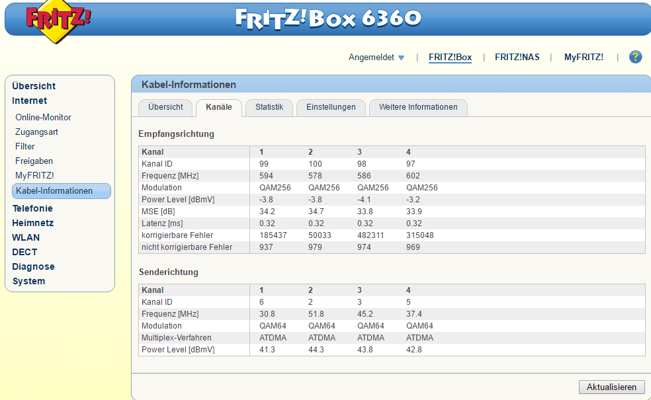This screenshot has height=400, width=651.
Task: Open the Weitere Informationen tab
Action: [418, 107]
